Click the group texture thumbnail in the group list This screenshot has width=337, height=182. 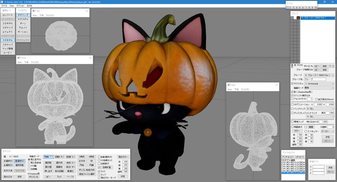(x=297, y=18)
